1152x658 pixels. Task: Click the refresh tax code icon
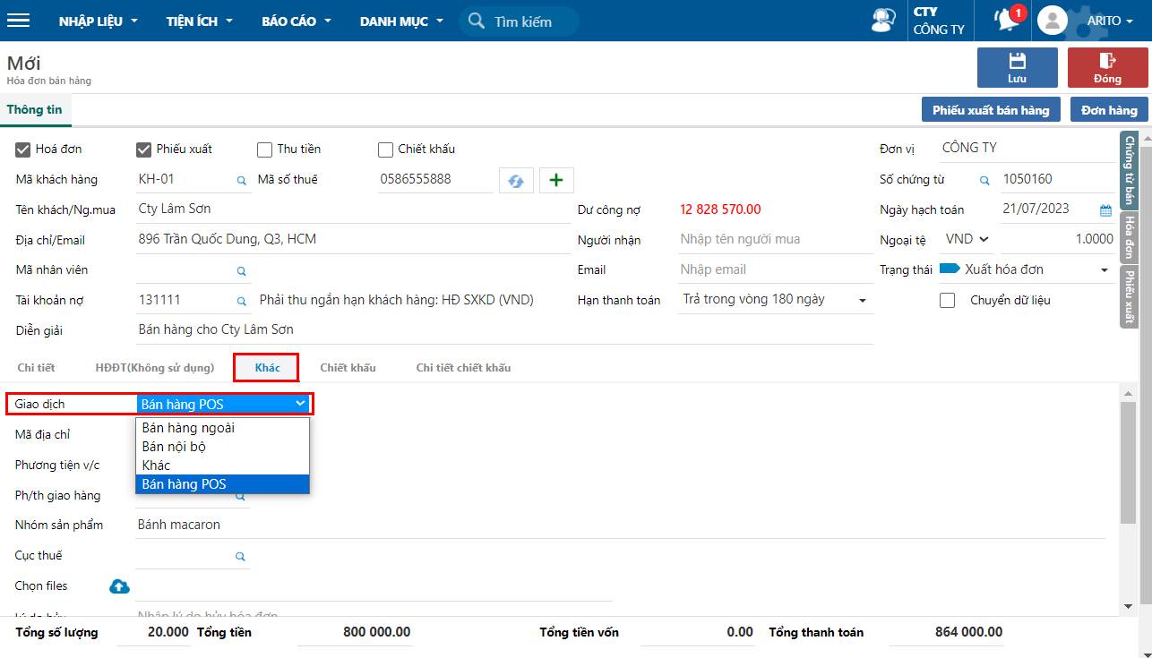(516, 180)
